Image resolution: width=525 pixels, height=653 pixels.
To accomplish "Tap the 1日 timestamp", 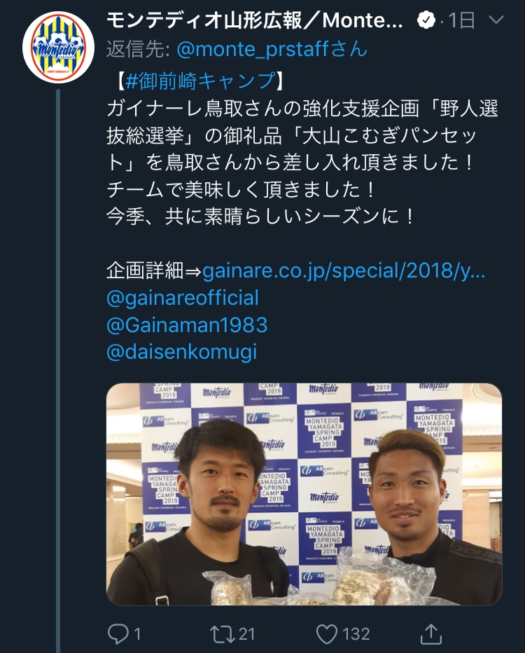I will coord(462,20).
